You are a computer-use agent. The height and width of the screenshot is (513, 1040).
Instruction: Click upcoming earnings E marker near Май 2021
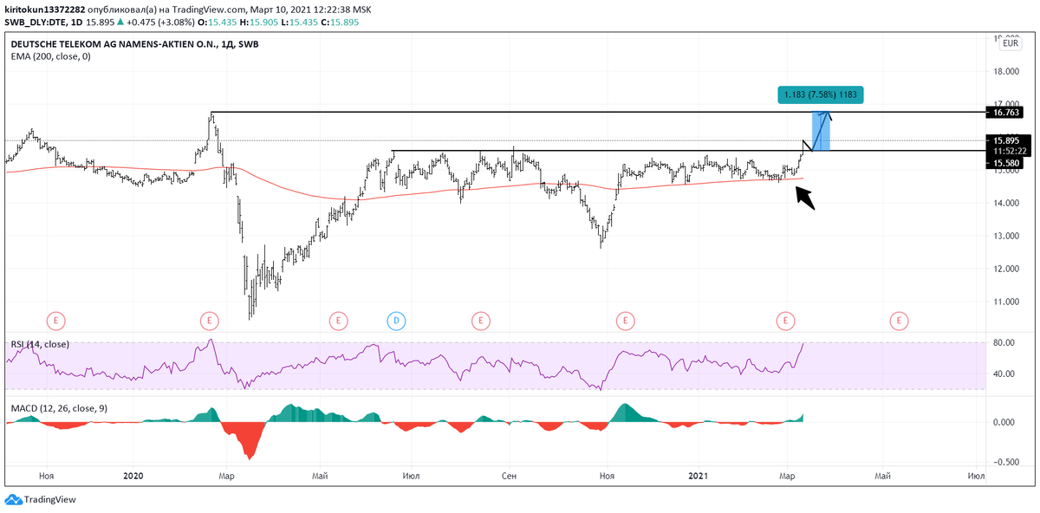pos(900,321)
